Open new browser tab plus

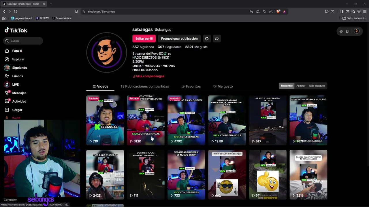click(x=51, y=4)
